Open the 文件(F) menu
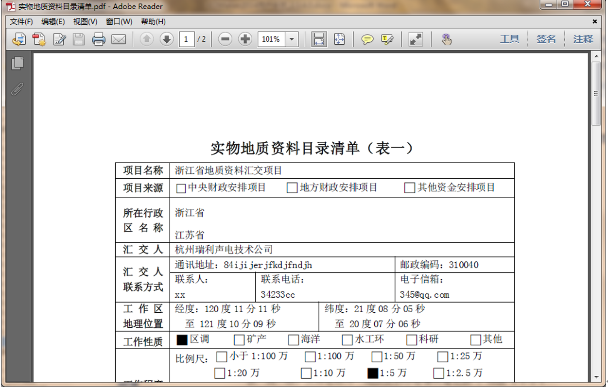This screenshot has width=608, height=388. click(x=21, y=21)
